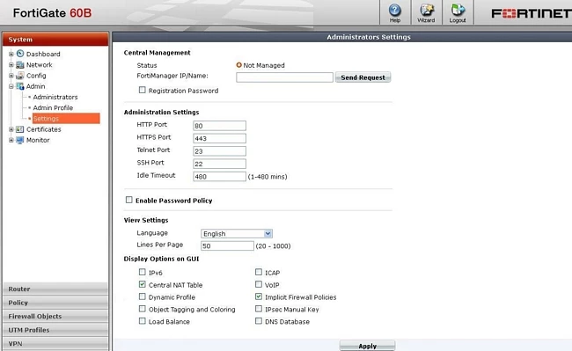This screenshot has height=351, width=572.
Task: Open the Language dropdown
Action: click(237, 234)
